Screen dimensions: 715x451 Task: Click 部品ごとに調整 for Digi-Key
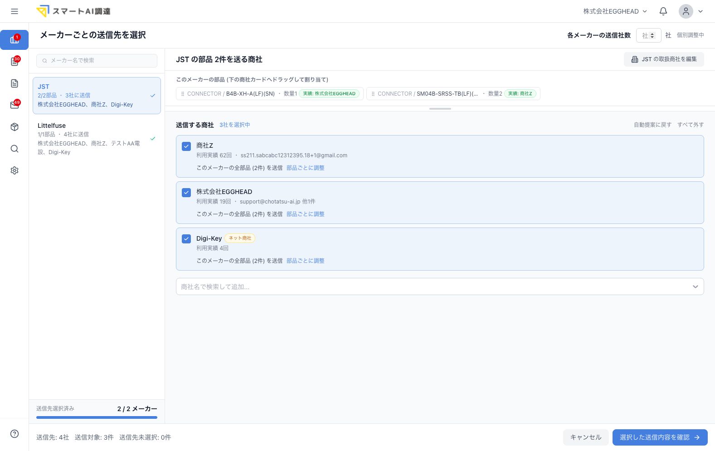(x=306, y=261)
